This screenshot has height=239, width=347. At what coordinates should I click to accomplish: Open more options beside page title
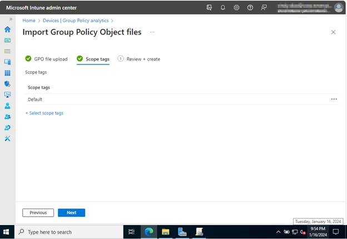point(152,32)
